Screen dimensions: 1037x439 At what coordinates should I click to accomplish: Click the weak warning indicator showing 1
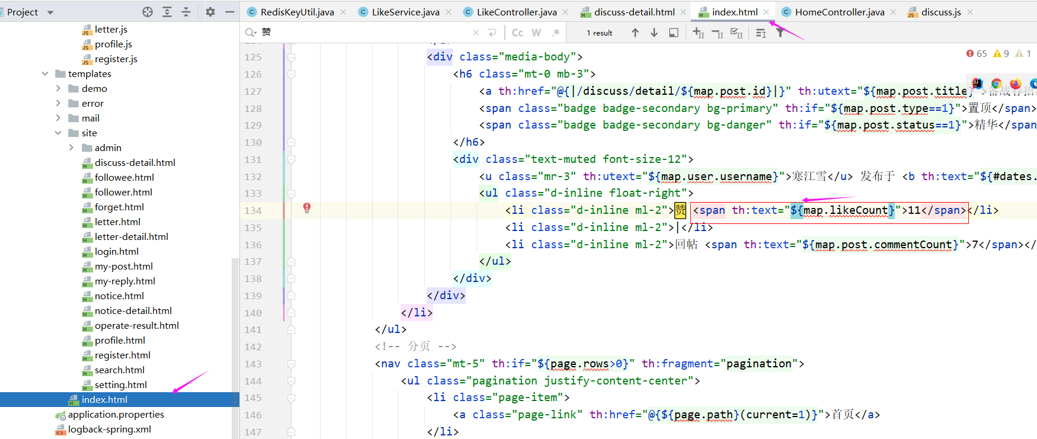click(x=1023, y=53)
